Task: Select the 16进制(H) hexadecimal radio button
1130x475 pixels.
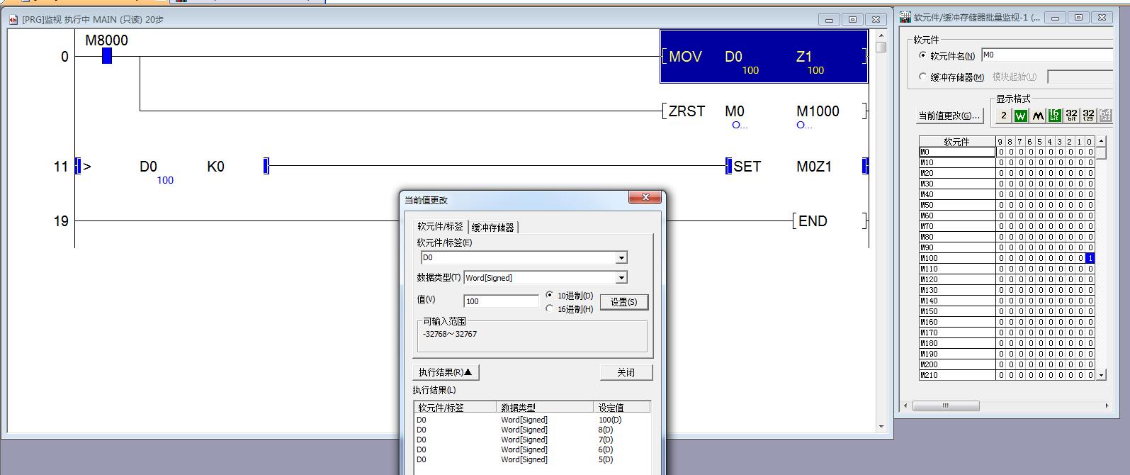Action: pos(550,309)
